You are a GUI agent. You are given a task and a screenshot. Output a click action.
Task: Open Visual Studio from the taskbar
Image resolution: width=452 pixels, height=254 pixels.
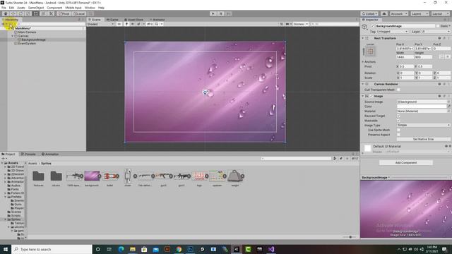[271, 249]
